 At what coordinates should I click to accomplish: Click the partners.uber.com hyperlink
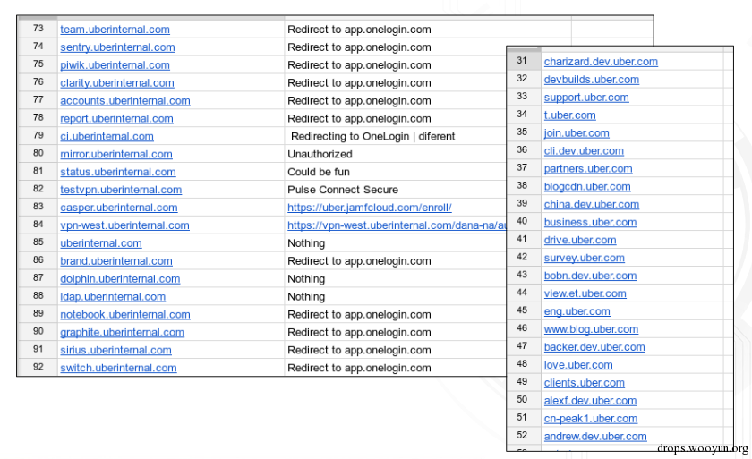coord(587,169)
